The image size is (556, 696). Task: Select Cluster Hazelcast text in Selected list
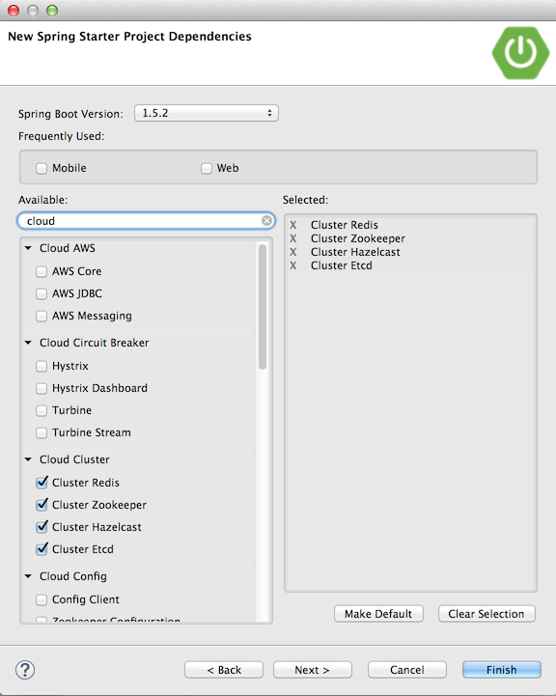point(355,252)
